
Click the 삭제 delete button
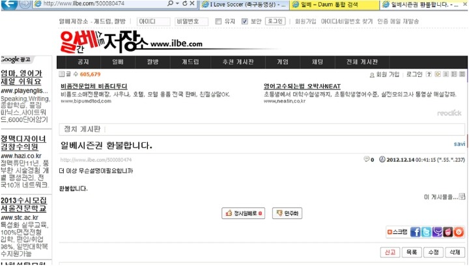click(455, 252)
